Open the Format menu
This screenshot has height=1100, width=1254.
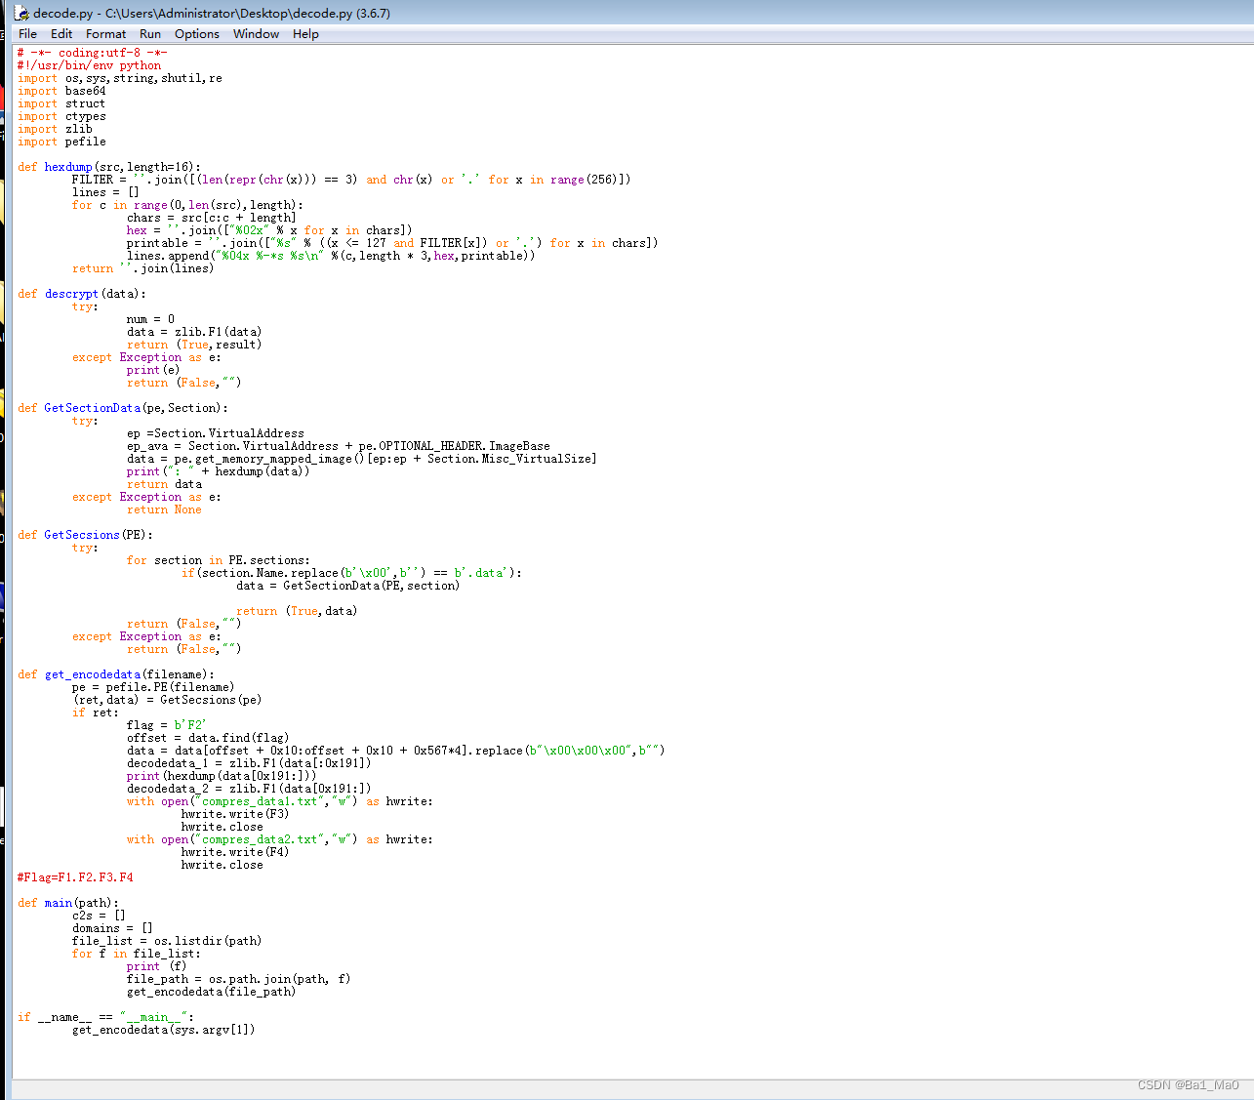(x=105, y=34)
